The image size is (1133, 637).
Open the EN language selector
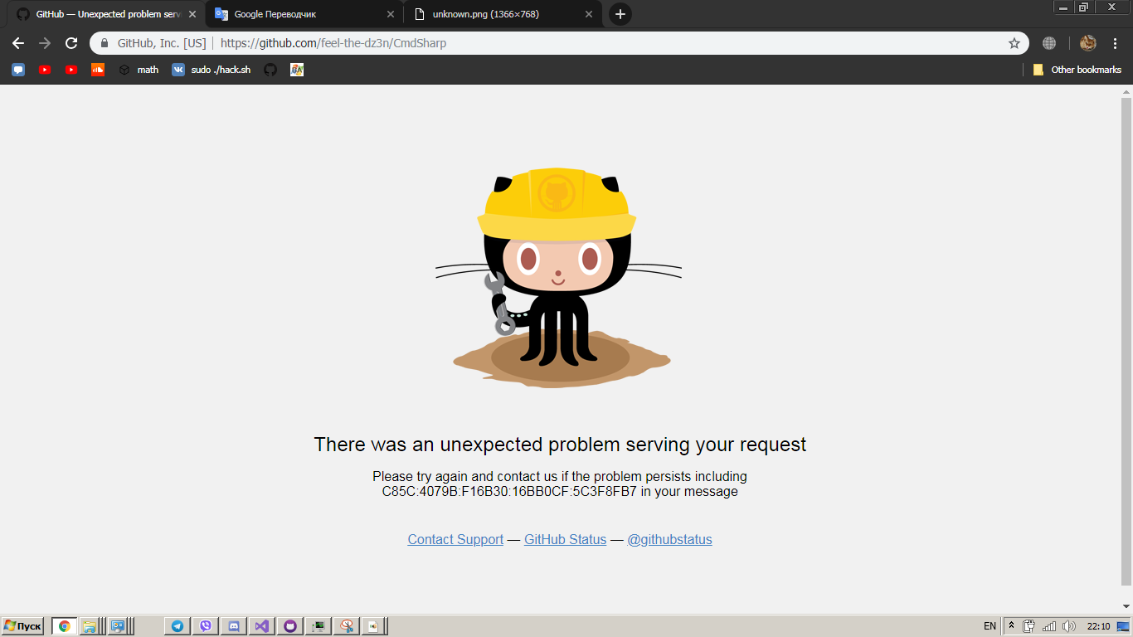[x=990, y=626]
